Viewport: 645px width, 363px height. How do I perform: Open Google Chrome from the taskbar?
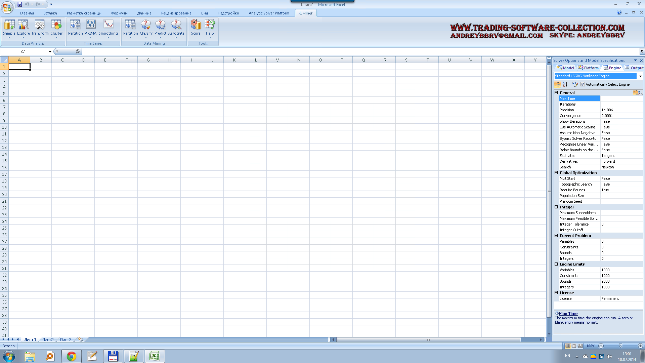click(x=71, y=356)
